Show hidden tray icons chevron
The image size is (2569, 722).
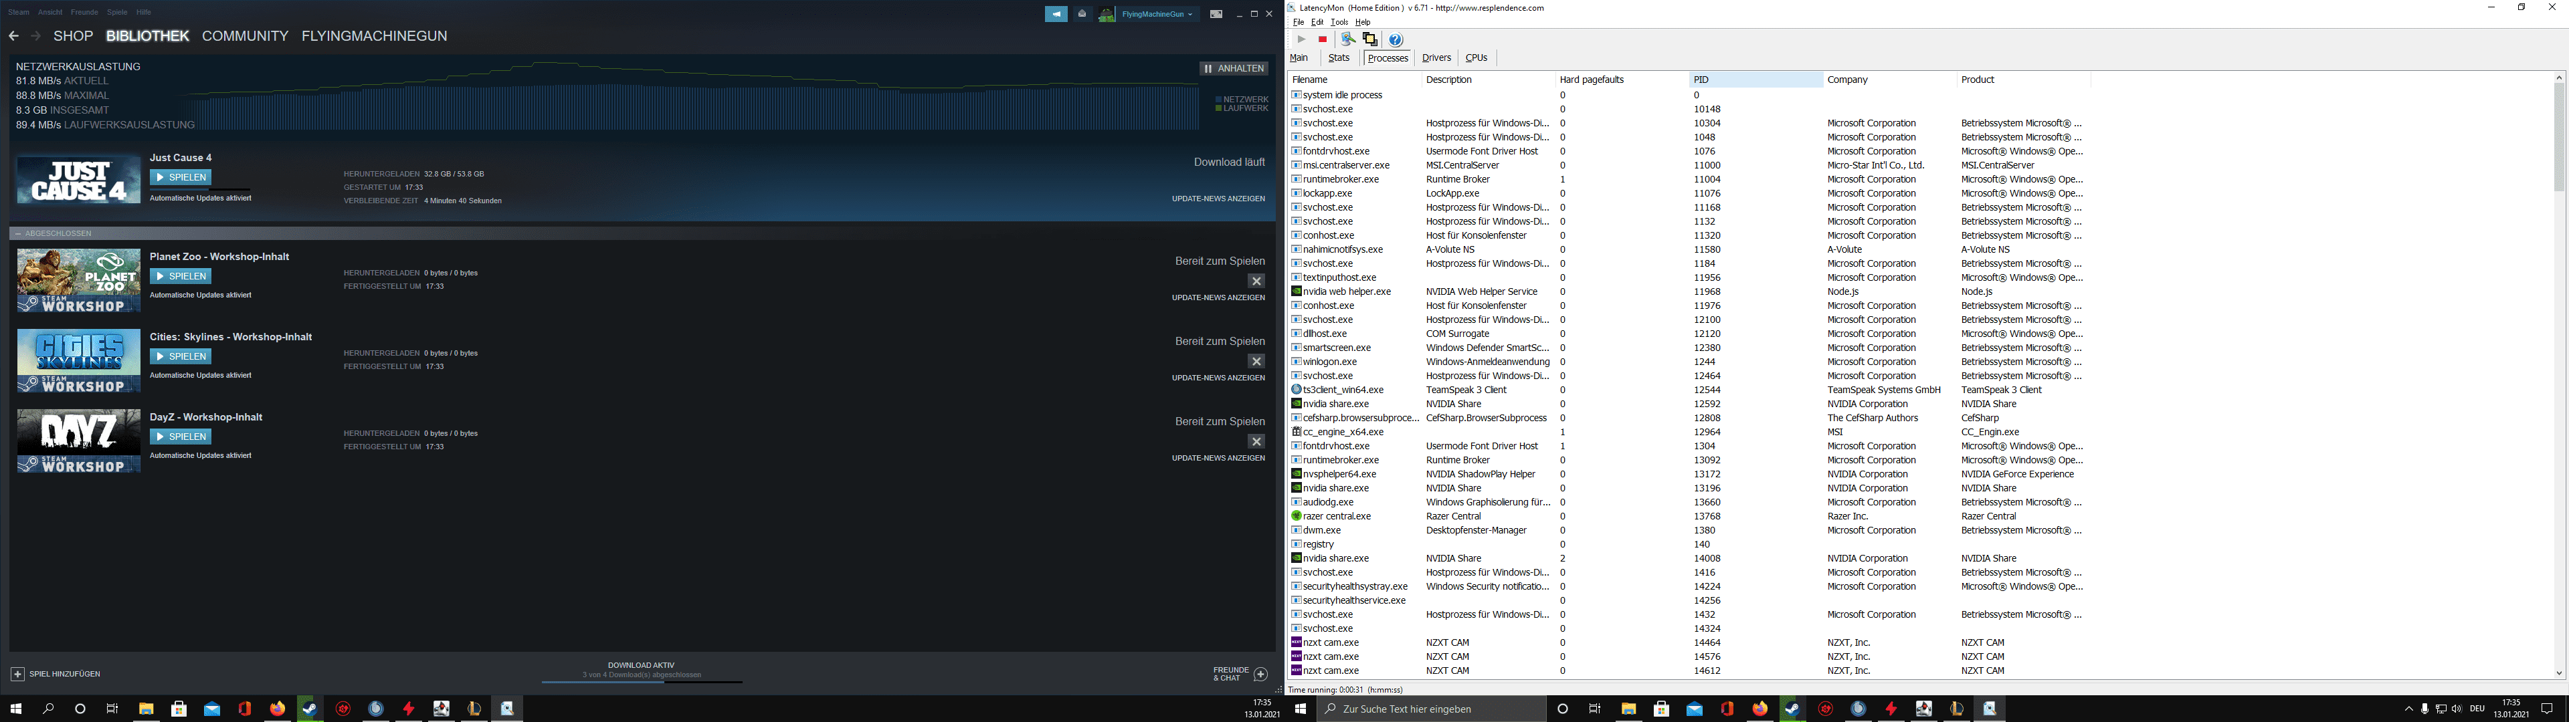2408,709
